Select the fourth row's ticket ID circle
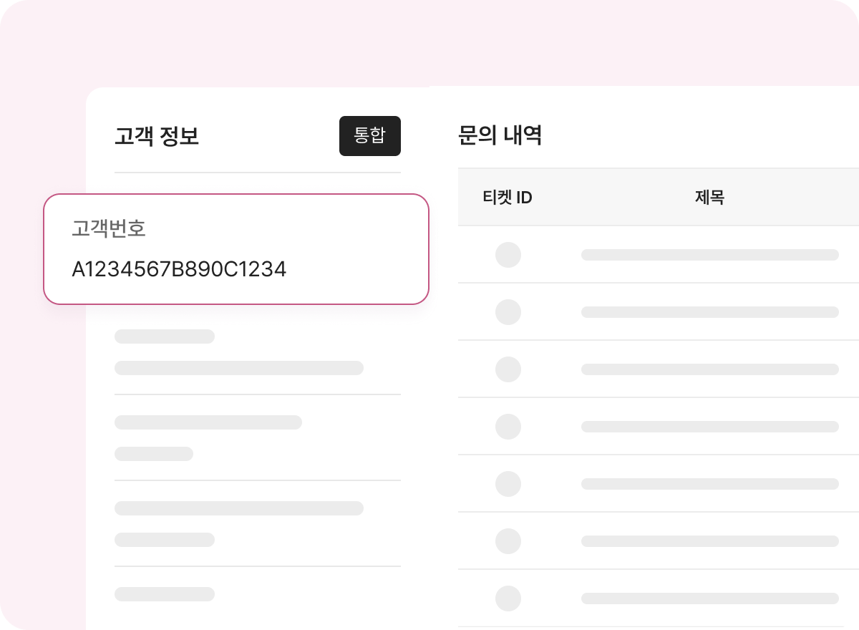The image size is (859, 630). 508,427
